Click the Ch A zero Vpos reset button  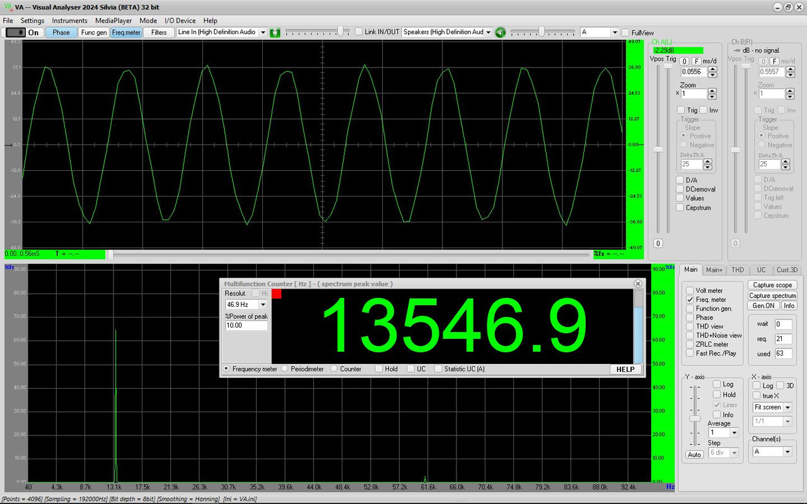coord(658,243)
